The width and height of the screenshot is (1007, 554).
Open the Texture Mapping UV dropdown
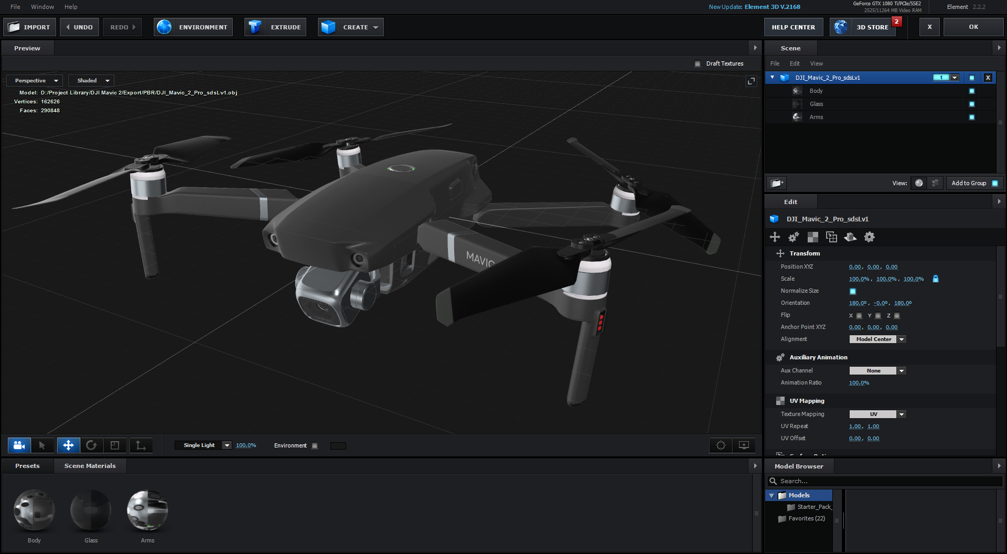pos(877,414)
